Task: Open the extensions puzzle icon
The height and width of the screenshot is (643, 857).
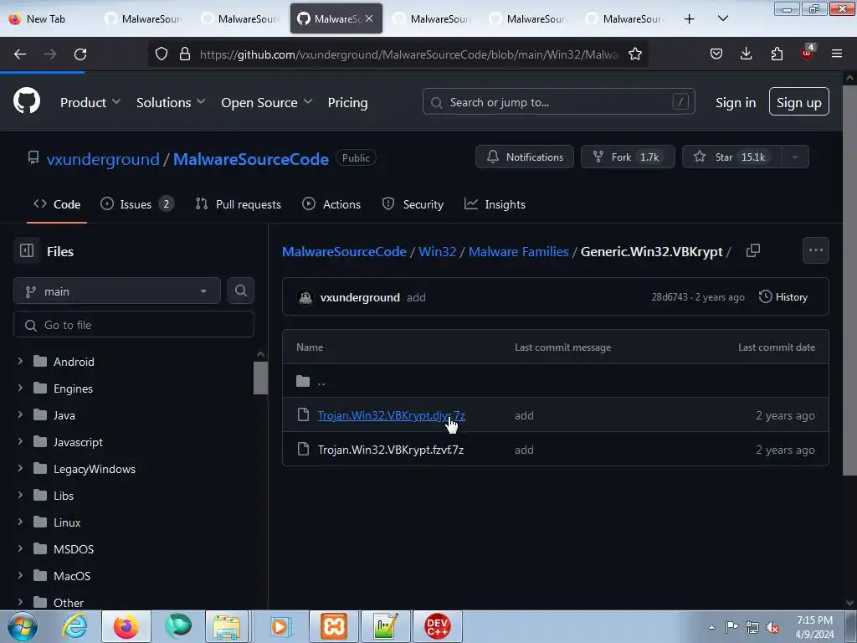Action: (777, 54)
